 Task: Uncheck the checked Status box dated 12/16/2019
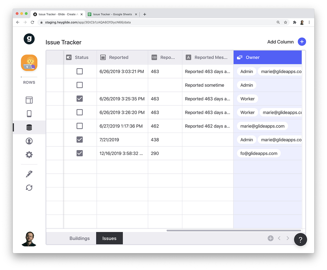(80, 153)
